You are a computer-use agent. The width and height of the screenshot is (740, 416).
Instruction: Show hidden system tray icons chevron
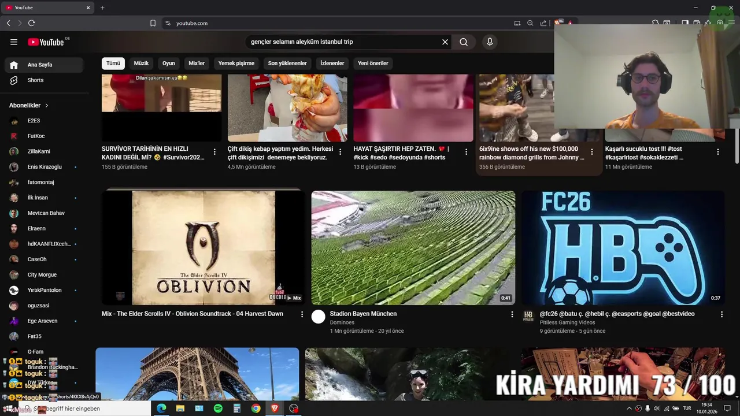[629, 408]
